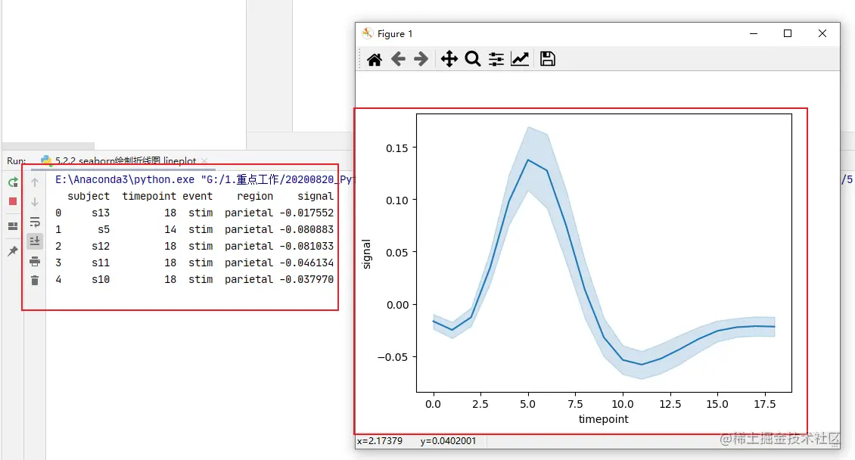Close the seaborn lineplot Run tab
Viewport: 855px width, 460px height.
pos(204,161)
